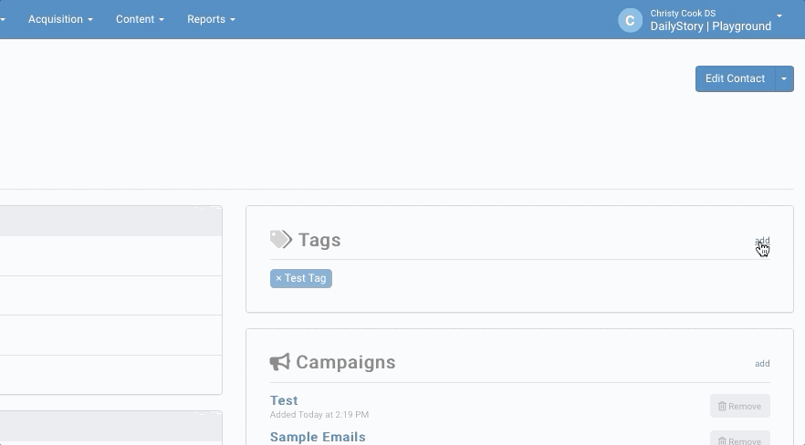Click trash icon on Test campaign's Remove
The image size is (805, 445).
tap(722, 406)
